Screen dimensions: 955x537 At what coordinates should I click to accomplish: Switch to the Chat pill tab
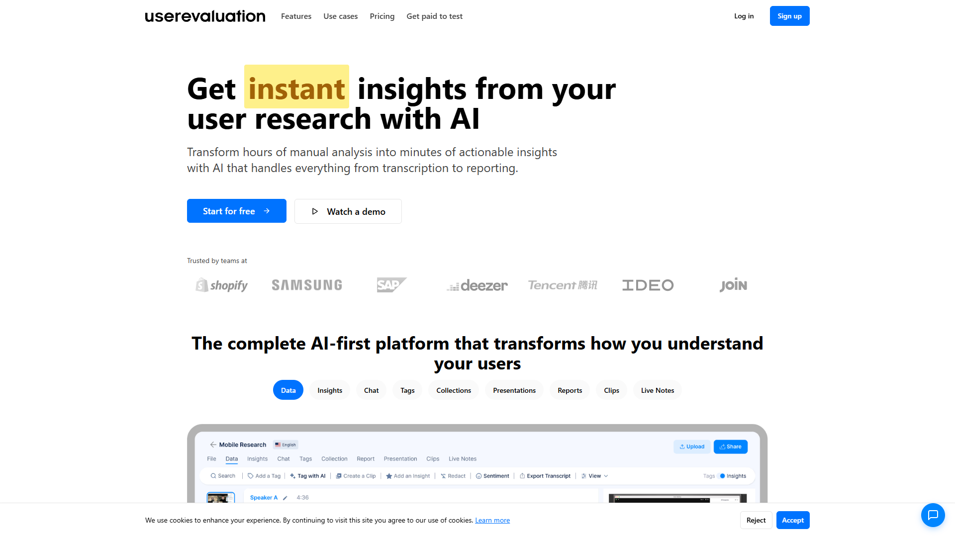click(x=371, y=390)
